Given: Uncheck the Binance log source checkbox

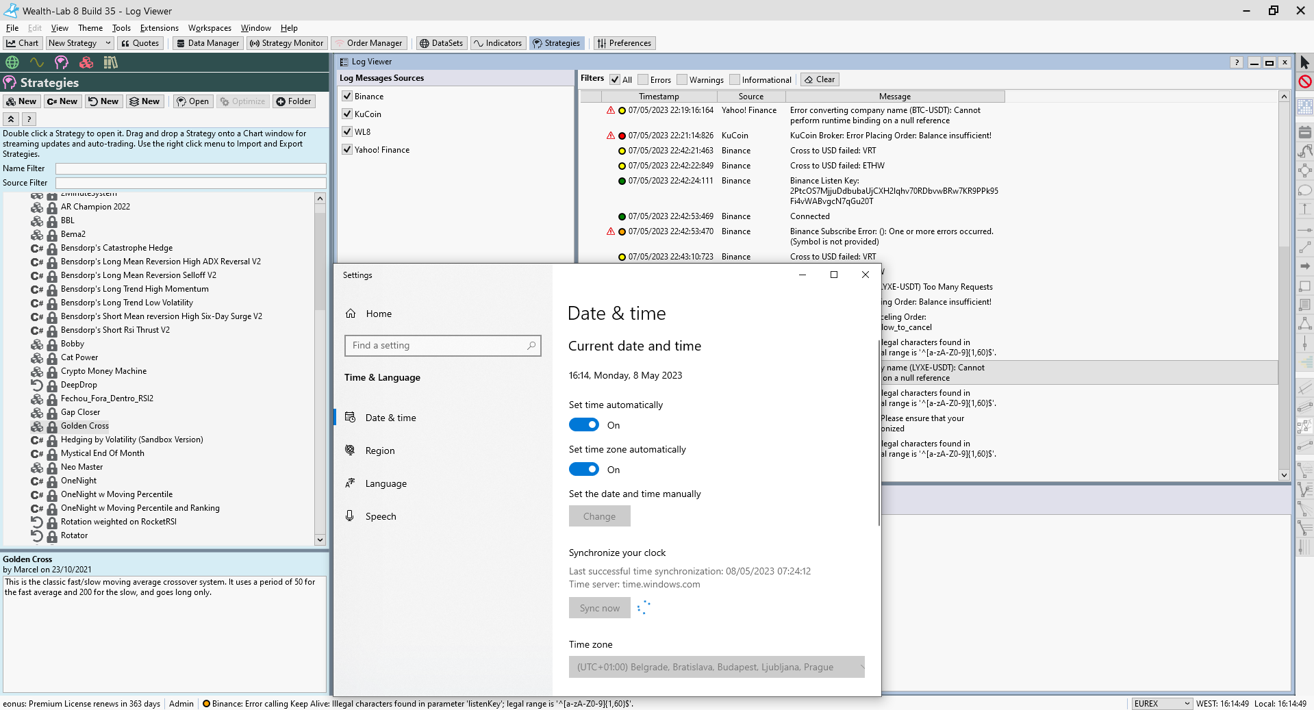Looking at the screenshot, I should pos(347,97).
